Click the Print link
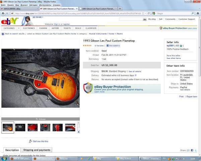The height and width of the screenshot is (161, 201). (181, 97)
